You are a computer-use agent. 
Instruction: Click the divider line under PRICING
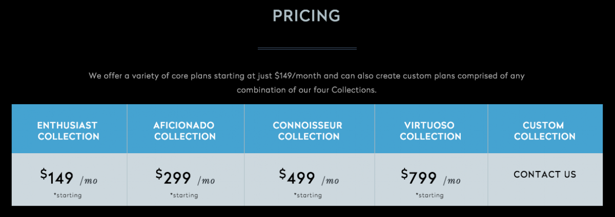point(307,49)
